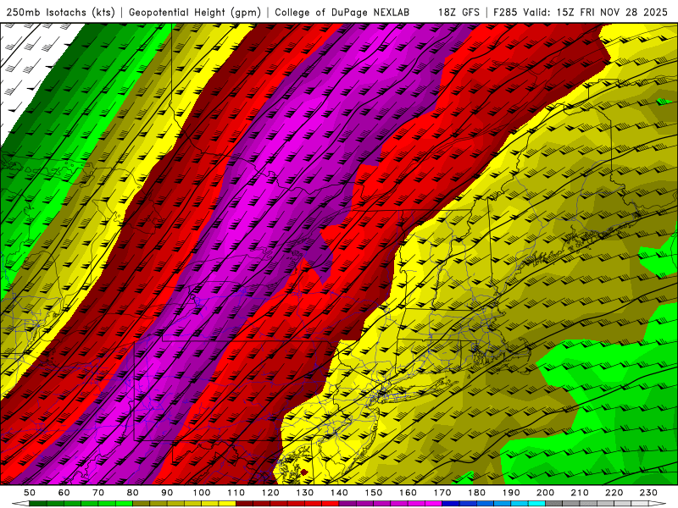678x508 pixels.
Task: Click the 130 label on the legend
Action: [x=305, y=493]
